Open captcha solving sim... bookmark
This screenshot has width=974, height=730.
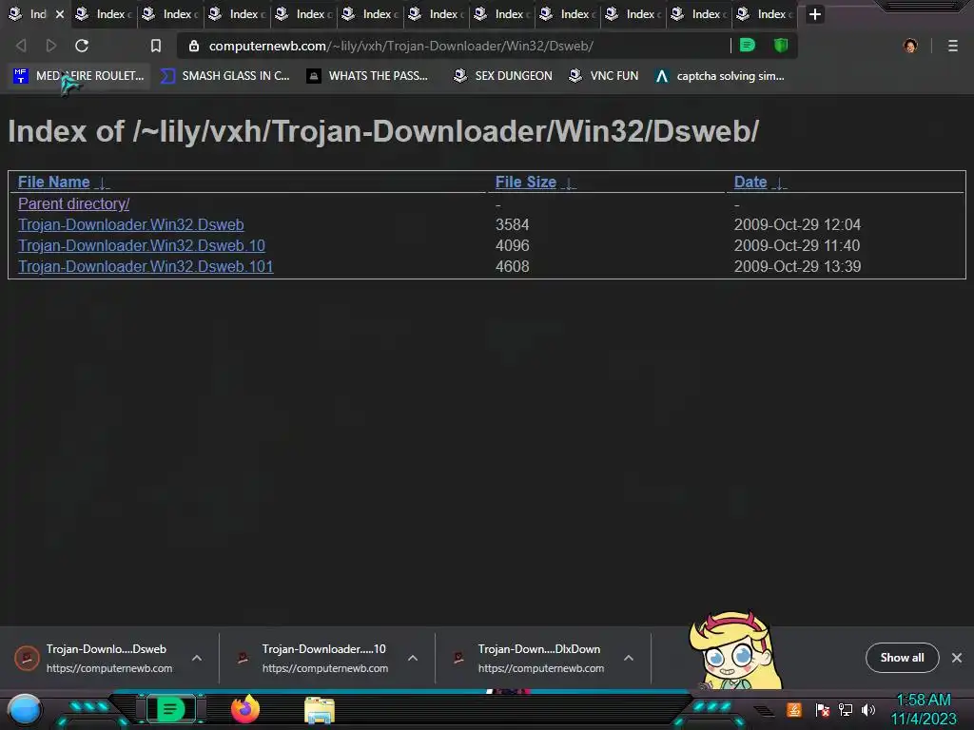(x=720, y=76)
